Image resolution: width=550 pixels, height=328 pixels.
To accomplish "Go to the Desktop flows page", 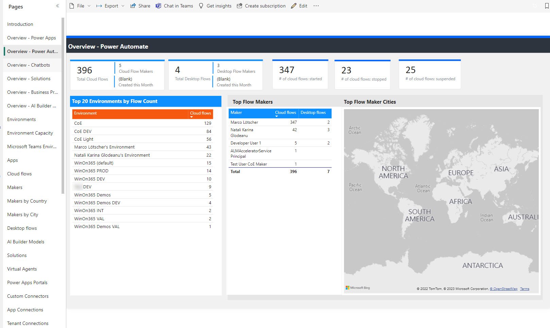I will pyautogui.click(x=33, y=228).
